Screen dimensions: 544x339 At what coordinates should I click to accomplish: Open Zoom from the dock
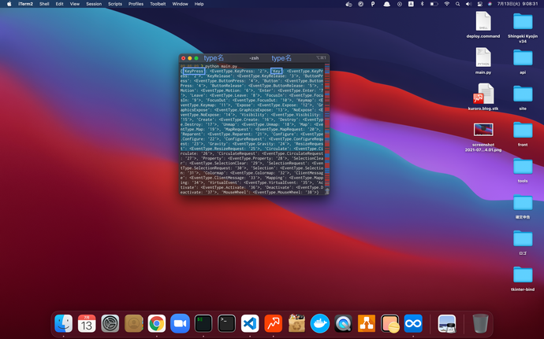180,323
